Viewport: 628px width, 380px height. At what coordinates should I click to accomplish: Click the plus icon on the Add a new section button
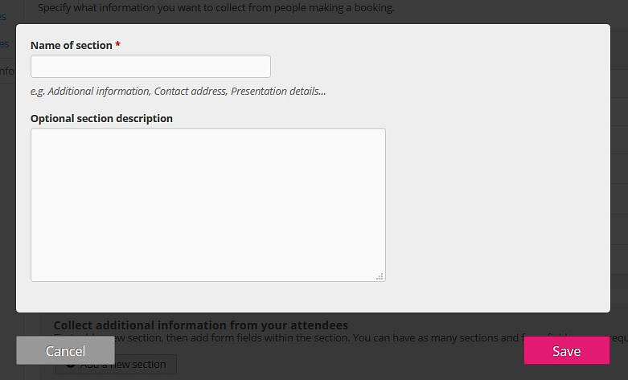click(71, 366)
